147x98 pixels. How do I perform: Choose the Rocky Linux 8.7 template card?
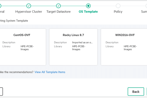click(x=73, y=47)
